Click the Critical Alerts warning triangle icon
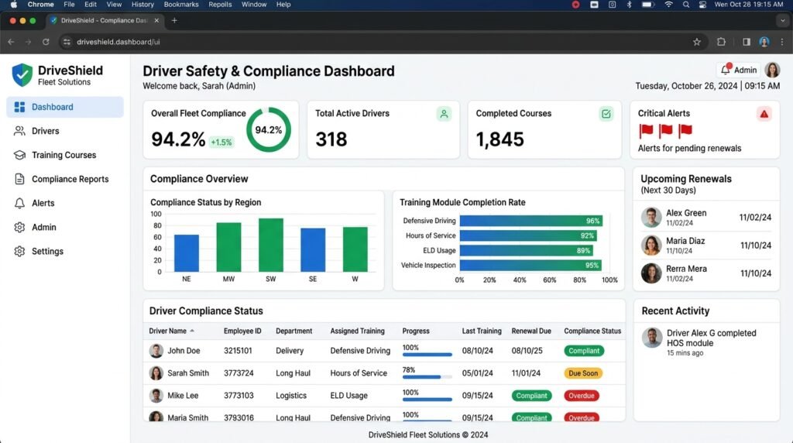The width and height of the screenshot is (793, 443). click(764, 114)
